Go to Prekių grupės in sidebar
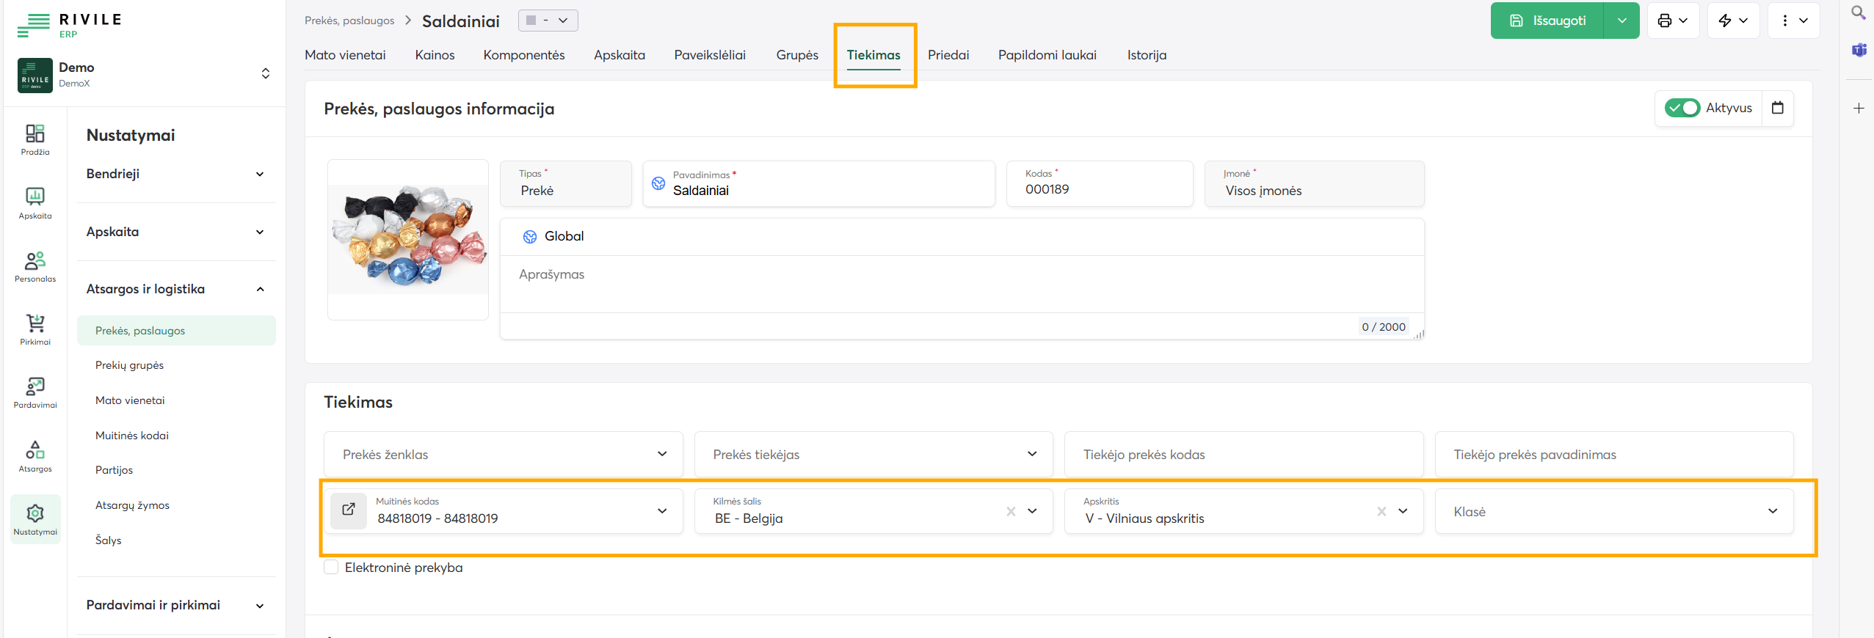Screen dimensions: 1874x638 click(129, 365)
